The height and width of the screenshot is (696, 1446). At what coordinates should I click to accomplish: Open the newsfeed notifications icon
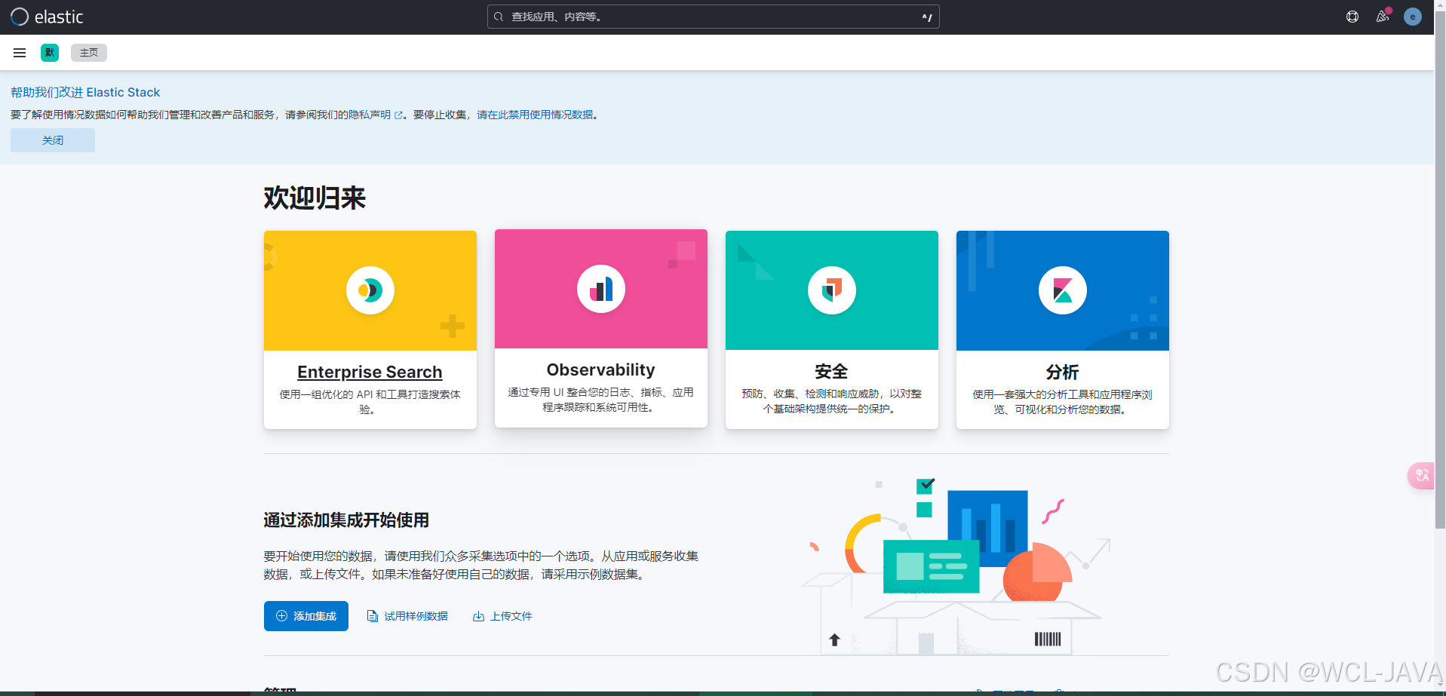[x=1383, y=17]
